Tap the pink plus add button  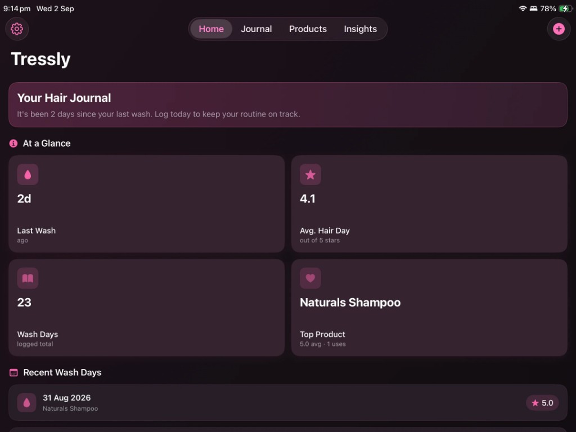[559, 29]
